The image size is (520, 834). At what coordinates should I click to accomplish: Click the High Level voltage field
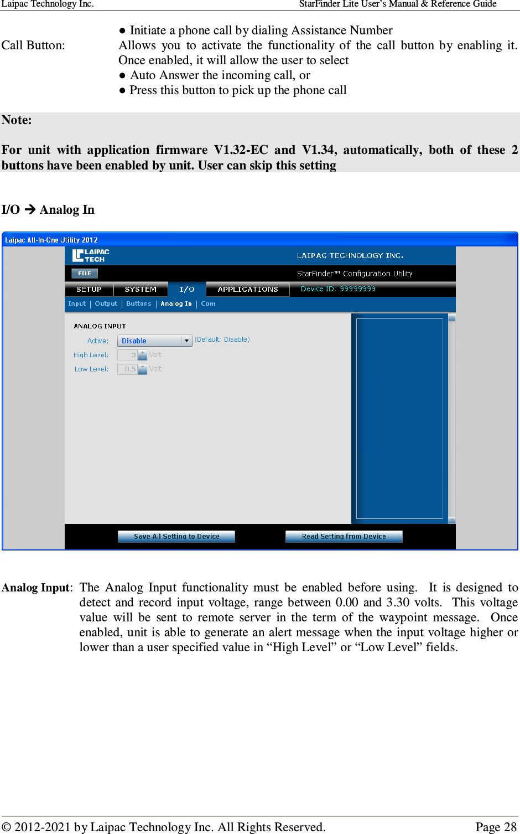127,355
